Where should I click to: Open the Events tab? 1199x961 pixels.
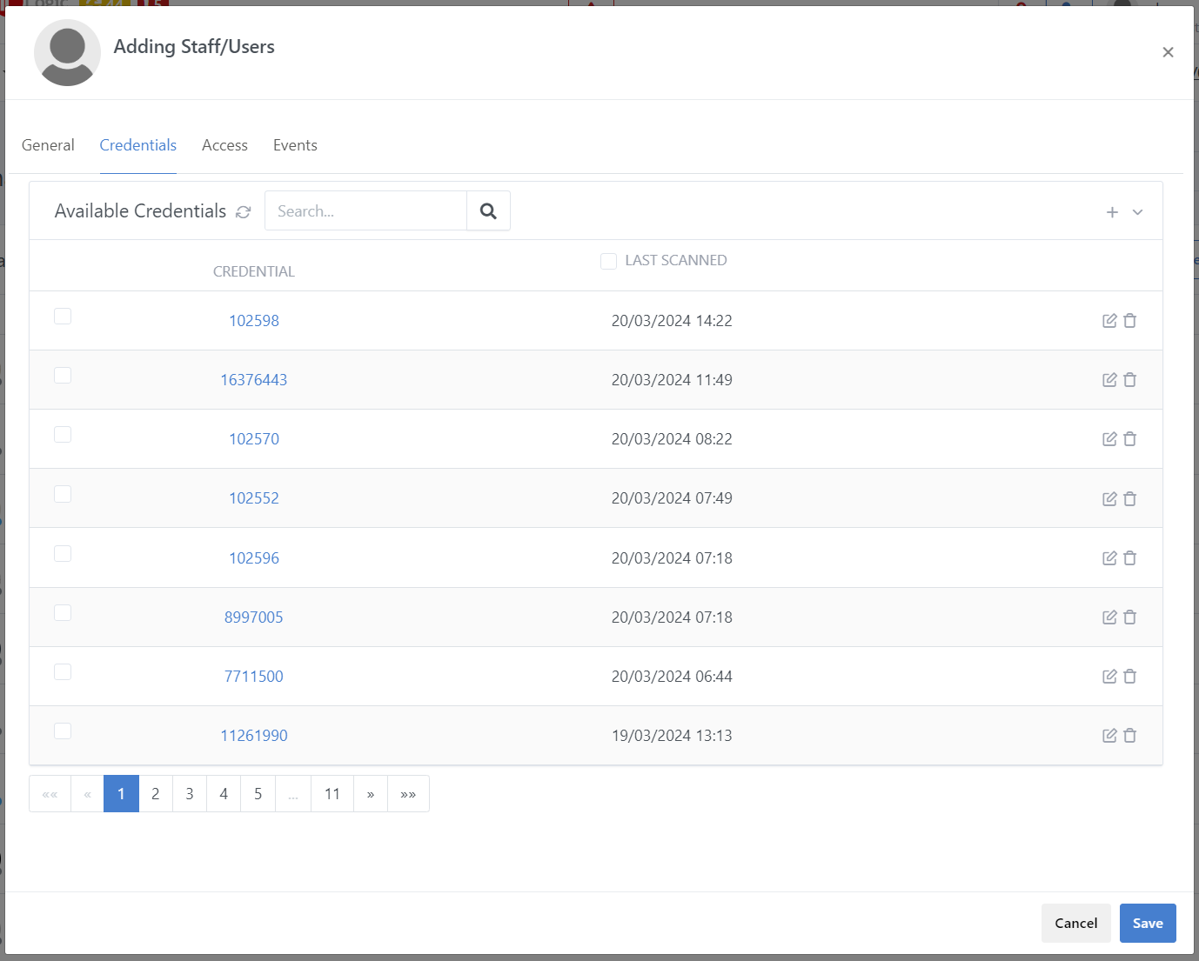[295, 145]
